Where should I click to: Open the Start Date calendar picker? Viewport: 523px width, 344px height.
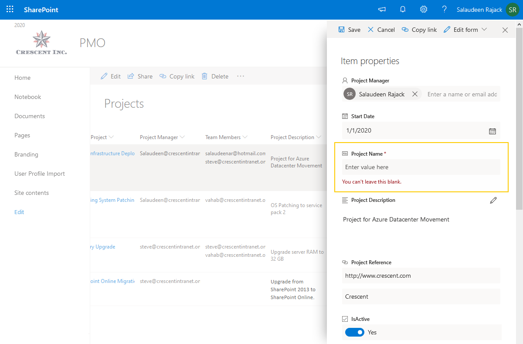pyautogui.click(x=492, y=130)
